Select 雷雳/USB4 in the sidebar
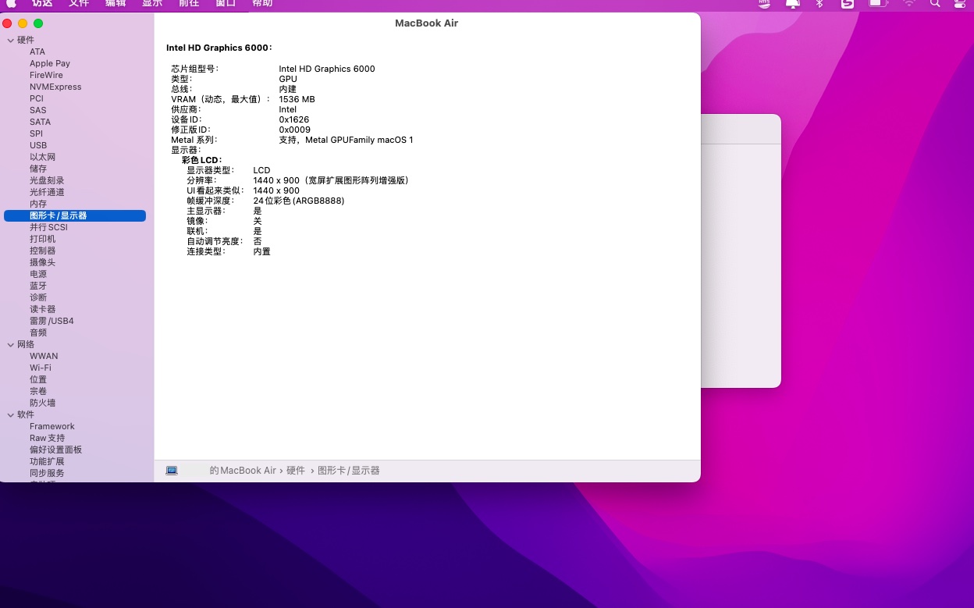The height and width of the screenshot is (608, 974). point(52,321)
